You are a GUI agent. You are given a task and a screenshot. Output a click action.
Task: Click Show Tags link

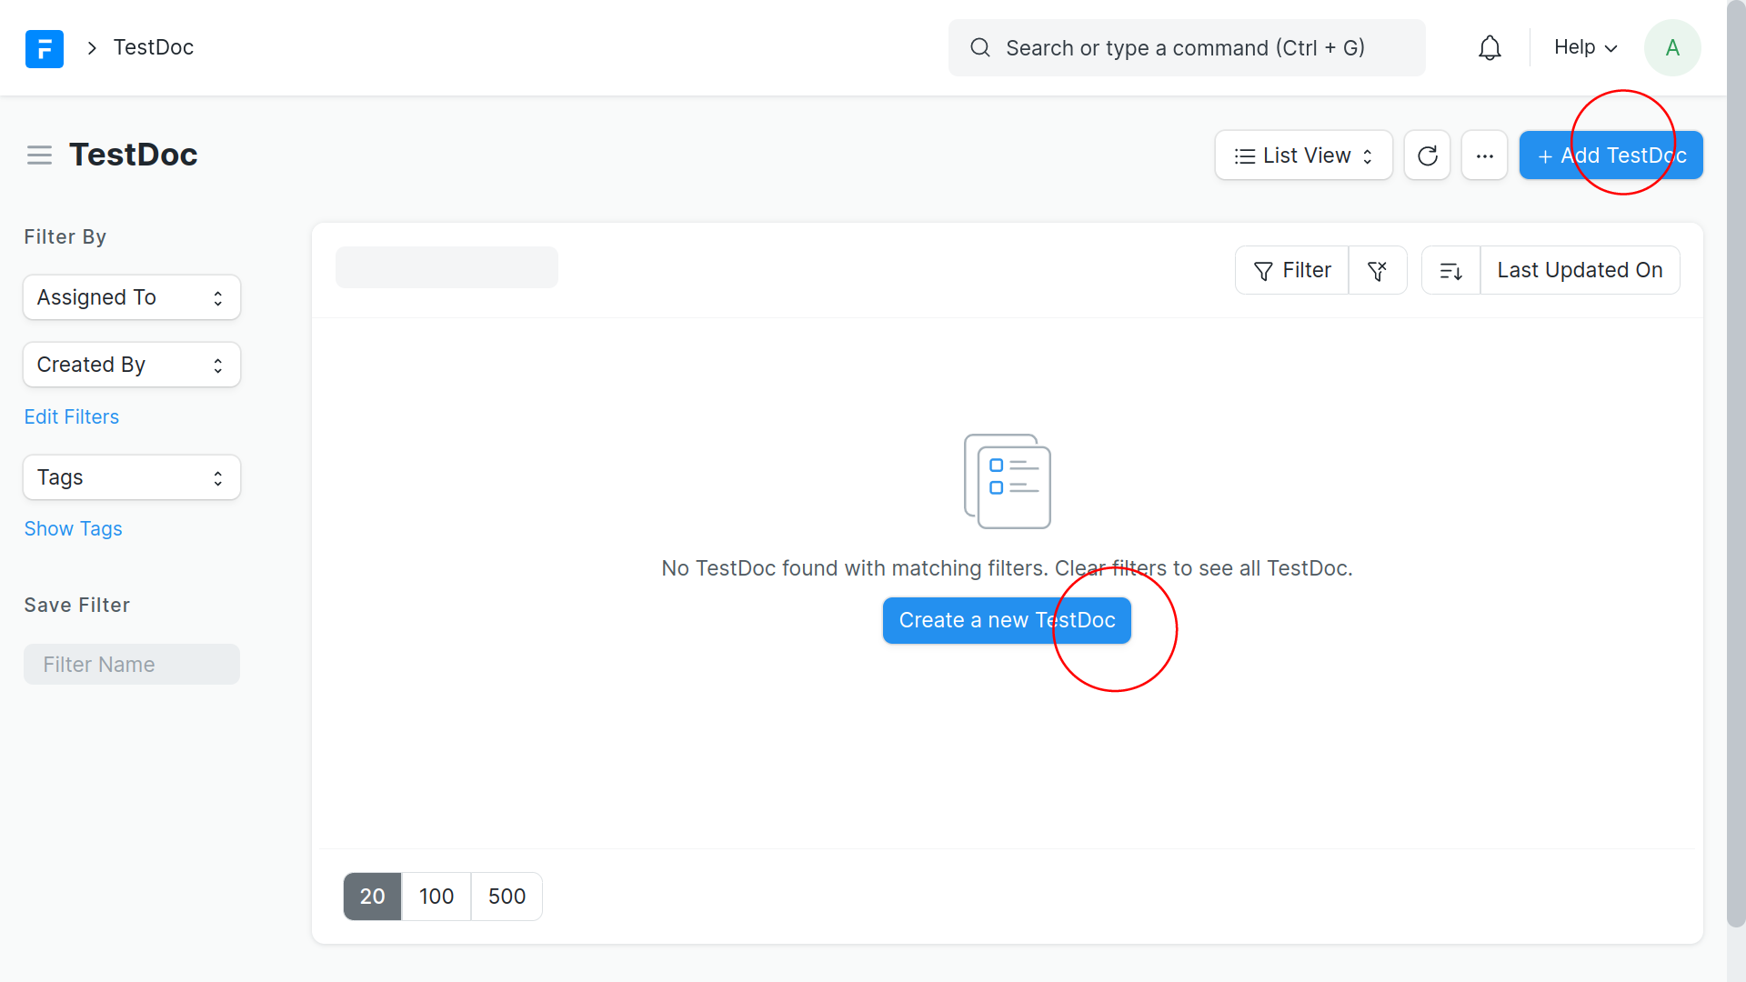coord(73,527)
